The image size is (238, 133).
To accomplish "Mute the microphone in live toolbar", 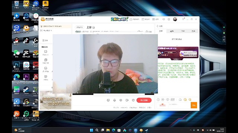I will (115, 100).
